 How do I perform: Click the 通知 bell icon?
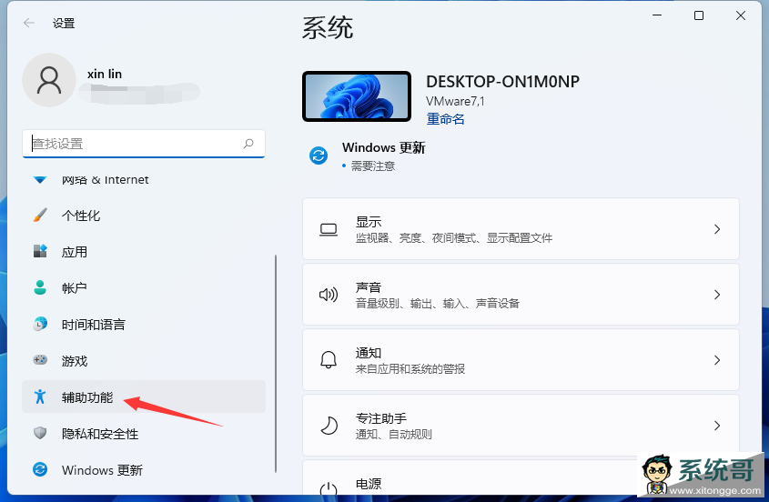point(329,360)
